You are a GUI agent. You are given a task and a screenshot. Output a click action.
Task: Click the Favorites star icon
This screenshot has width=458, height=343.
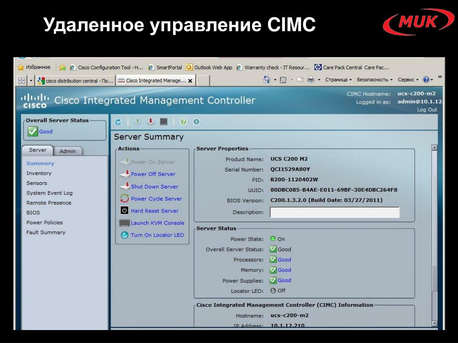(x=21, y=67)
